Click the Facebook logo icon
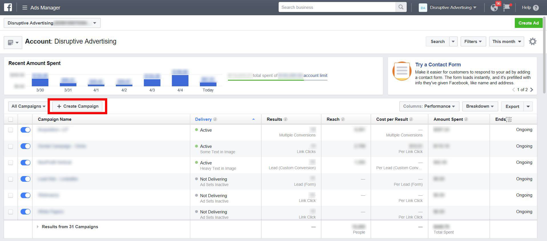The image size is (547, 241). (8, 7)
